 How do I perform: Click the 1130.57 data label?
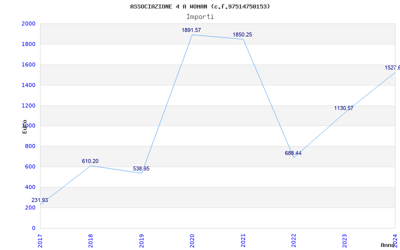click(x=343, y=108)
